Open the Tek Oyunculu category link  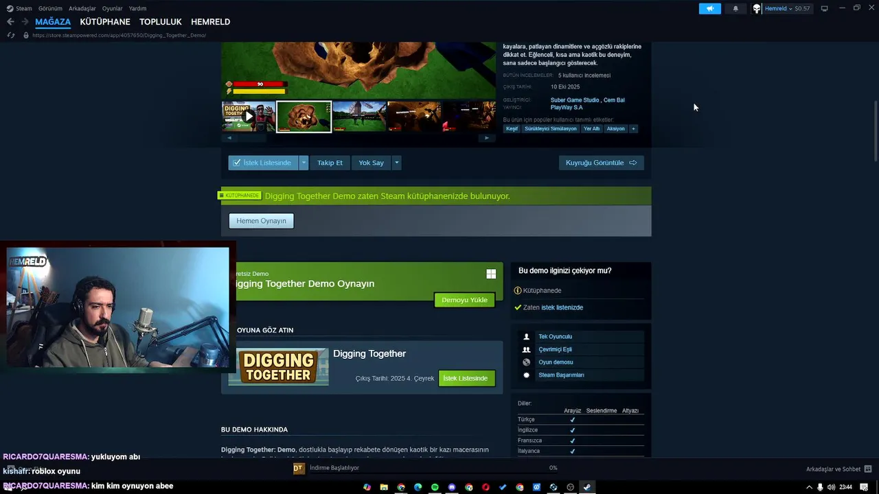[555, 337]
